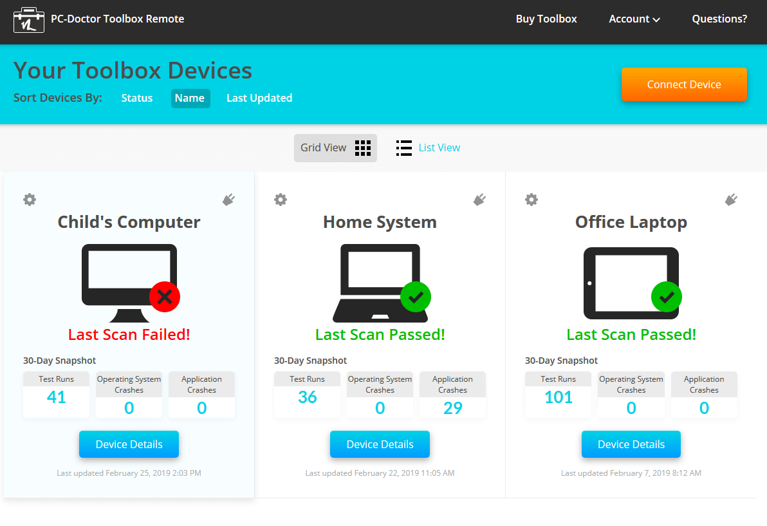This screenshot has width=767, height=526.
Task: Open the Buy Toolbox page
Action: point(546,19)
